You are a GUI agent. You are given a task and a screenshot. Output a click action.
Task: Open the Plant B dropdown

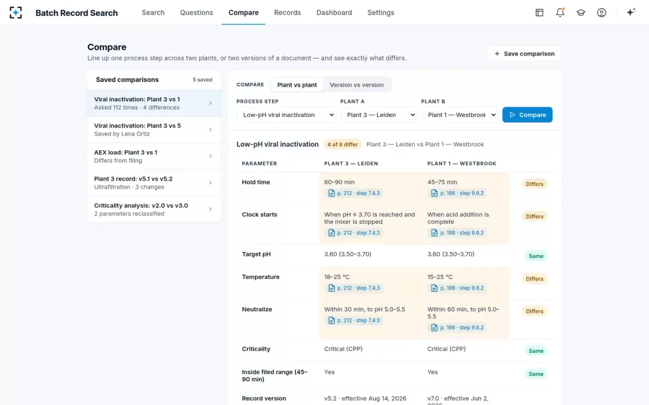coord(459,115)
